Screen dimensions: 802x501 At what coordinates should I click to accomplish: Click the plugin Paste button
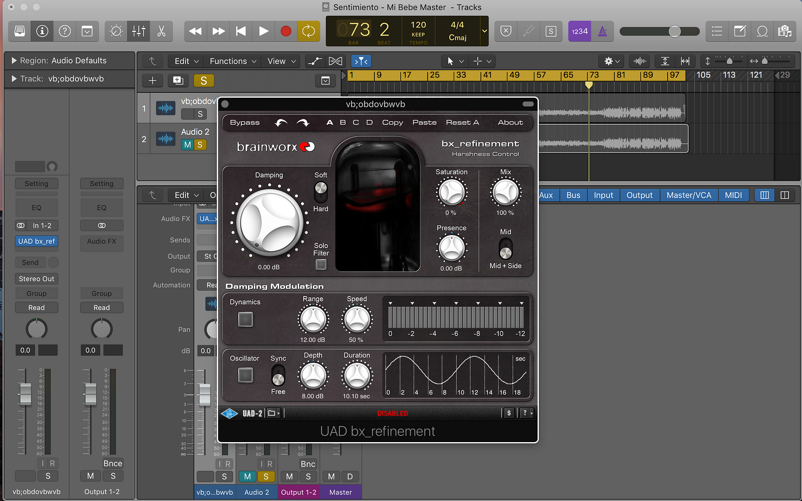[424, 123]
